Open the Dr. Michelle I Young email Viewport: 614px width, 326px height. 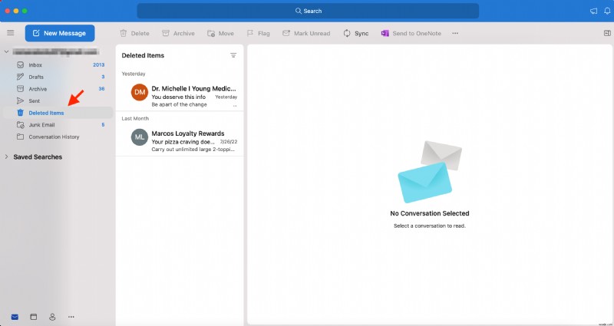point(180,97)
